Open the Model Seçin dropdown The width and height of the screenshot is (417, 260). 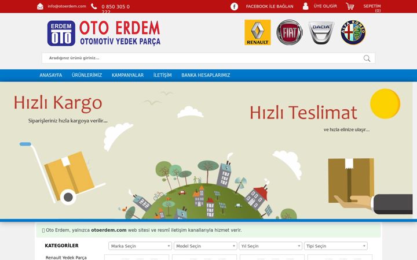205,246
